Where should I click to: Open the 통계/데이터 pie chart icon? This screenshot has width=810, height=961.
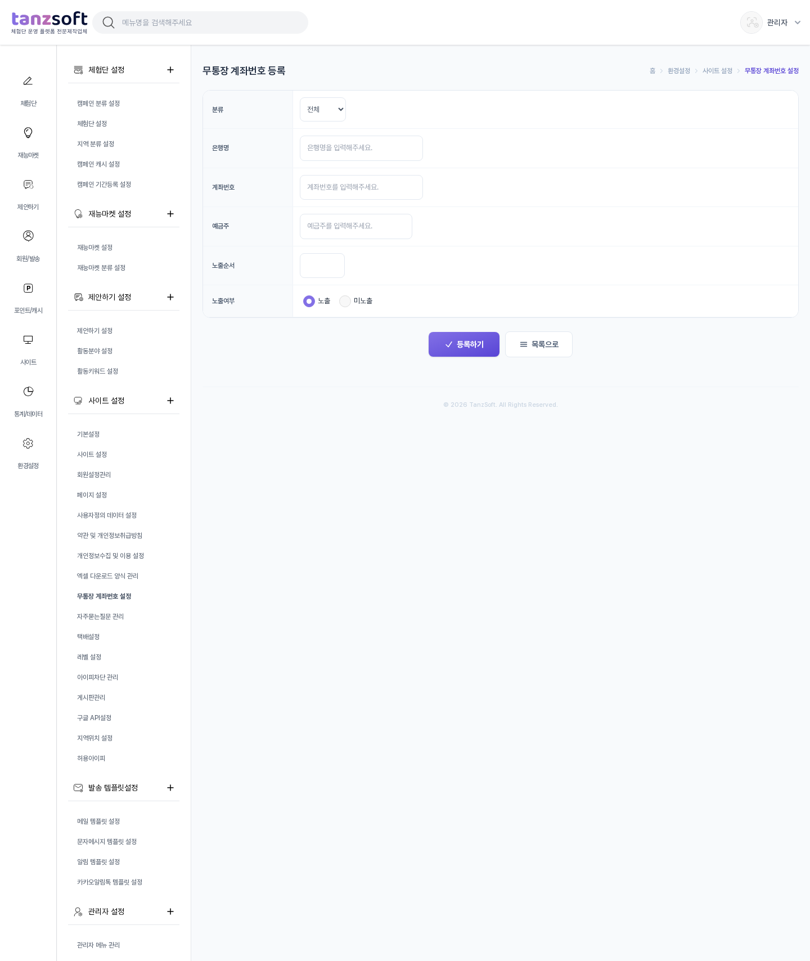[28, 392]
